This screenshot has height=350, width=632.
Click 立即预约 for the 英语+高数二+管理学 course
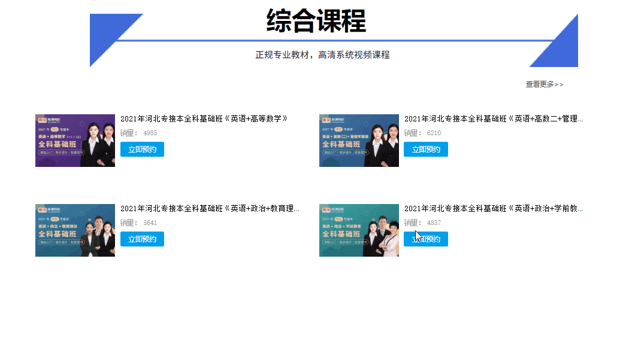(x=426, y=149)
